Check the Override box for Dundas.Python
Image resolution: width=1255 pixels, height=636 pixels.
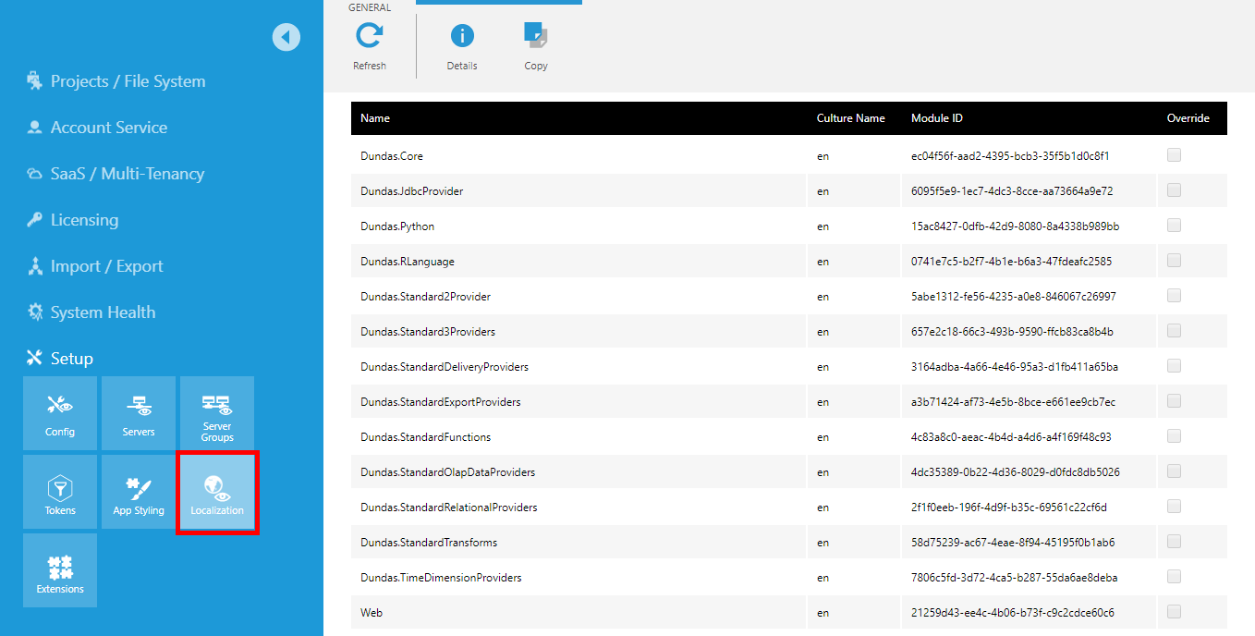point(1174,225)
